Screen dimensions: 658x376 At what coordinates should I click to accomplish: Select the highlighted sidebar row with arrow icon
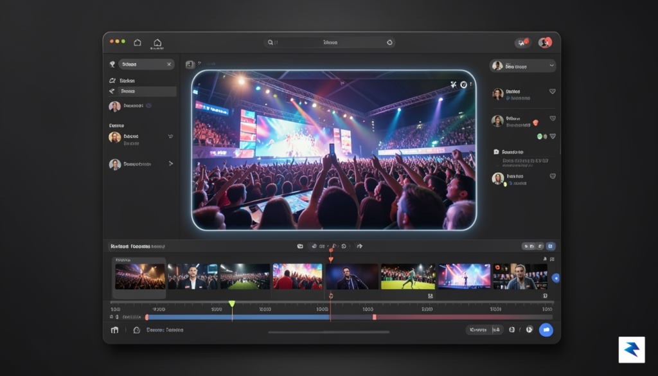click(142, 91)
